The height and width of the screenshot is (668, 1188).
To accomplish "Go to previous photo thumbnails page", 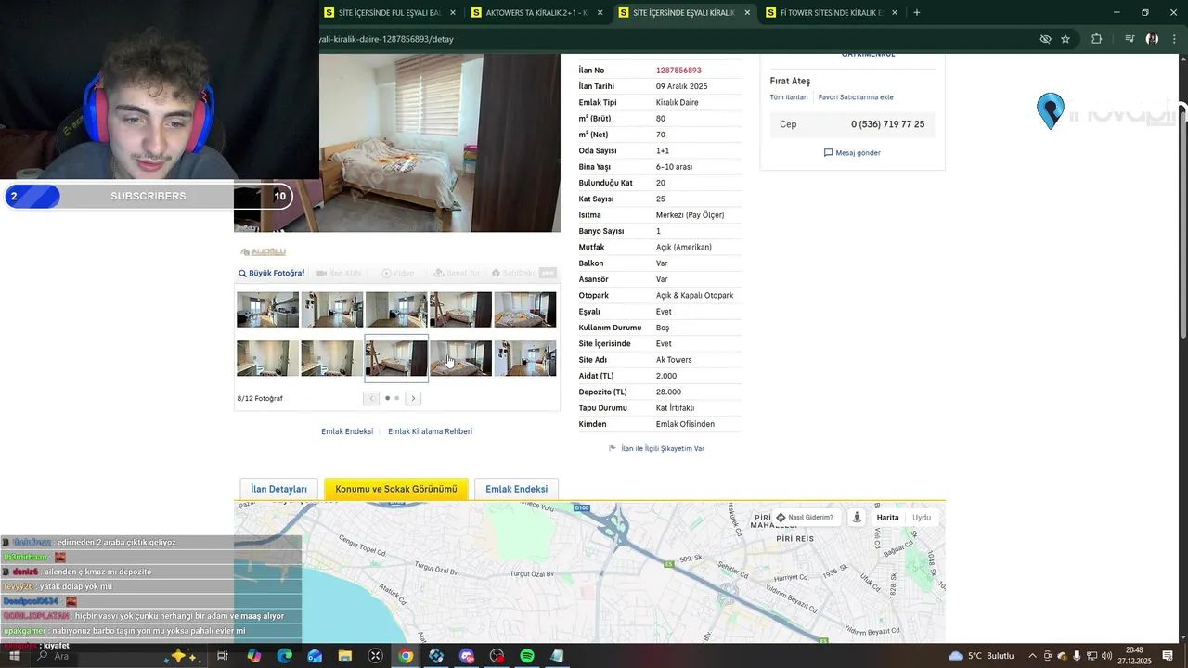I will point(371,398).
